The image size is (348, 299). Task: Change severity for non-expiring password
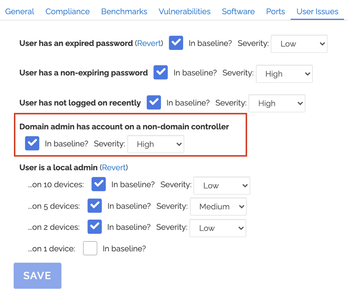tap(284, 74)
